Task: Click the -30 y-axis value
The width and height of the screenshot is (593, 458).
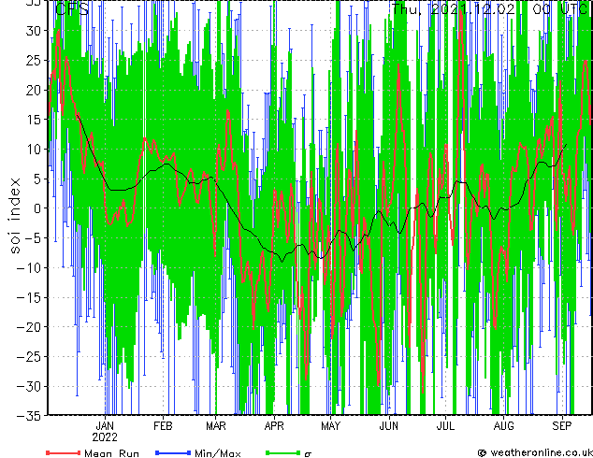Action: tap(30, 386)
